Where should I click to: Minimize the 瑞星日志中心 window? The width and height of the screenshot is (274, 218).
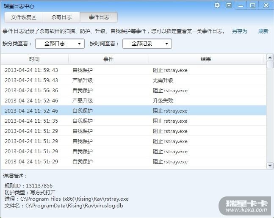click(x=241, y=6)
